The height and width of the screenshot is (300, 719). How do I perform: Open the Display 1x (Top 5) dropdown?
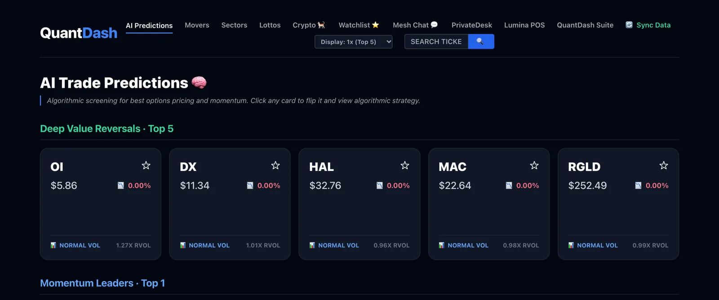(x=353, y=42)
